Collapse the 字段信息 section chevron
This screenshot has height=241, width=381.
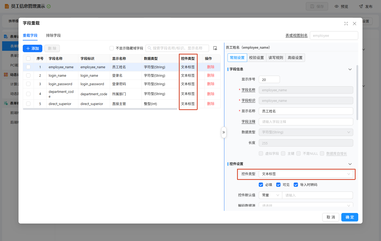point(350,69)
